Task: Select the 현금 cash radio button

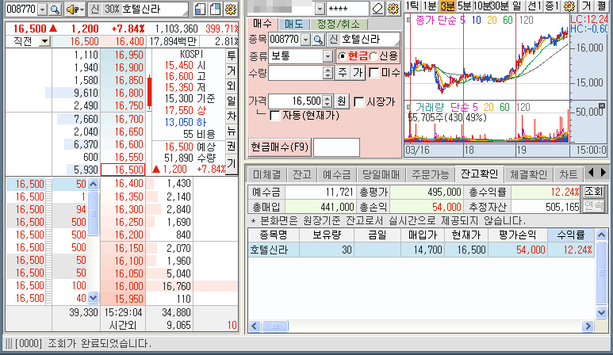Action: coord(342,56)
